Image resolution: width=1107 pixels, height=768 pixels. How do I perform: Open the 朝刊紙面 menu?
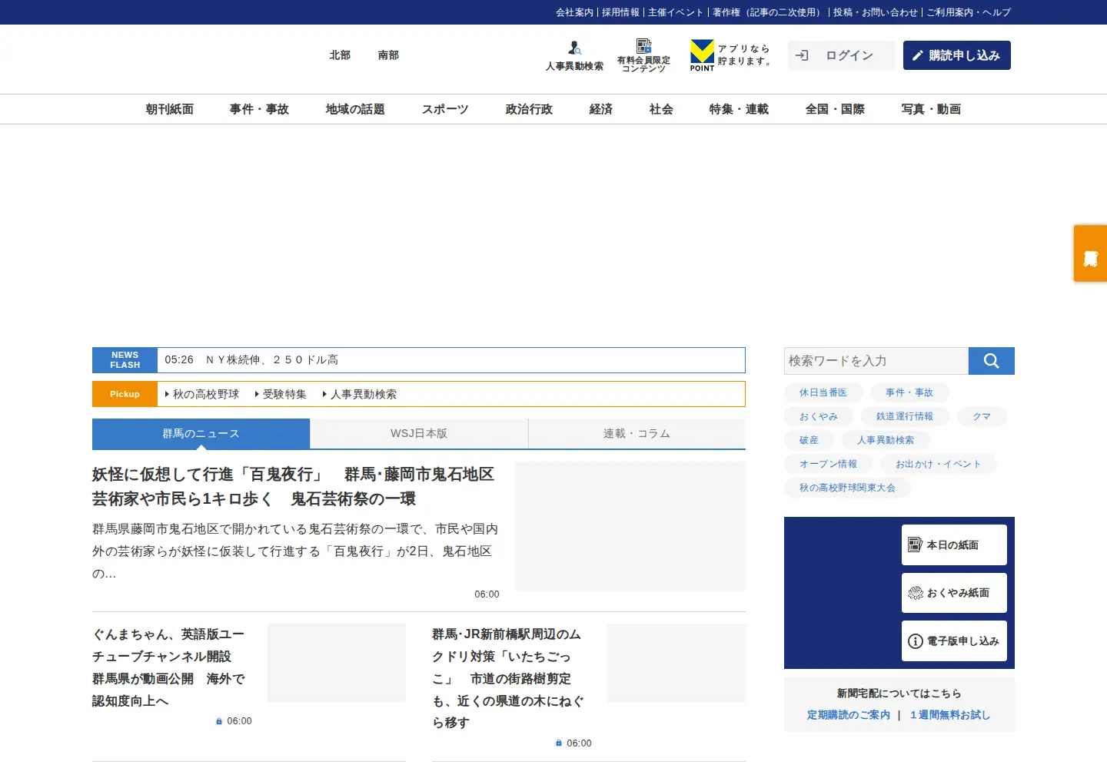pyautogui.click(x=170, y=109)
